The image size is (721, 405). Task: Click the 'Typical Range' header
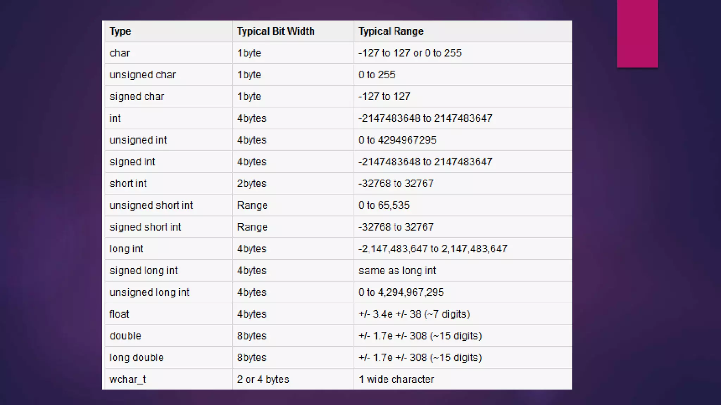click(x=391, y=31)
